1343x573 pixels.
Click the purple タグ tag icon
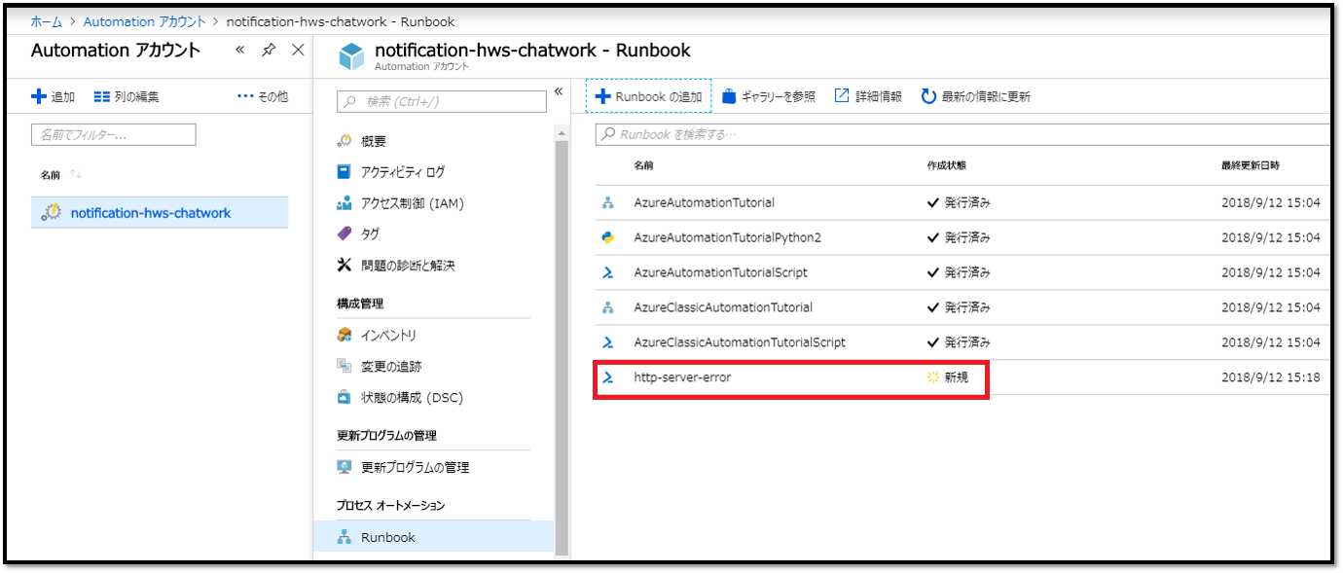pyautogui.click(x=344, y=234)
